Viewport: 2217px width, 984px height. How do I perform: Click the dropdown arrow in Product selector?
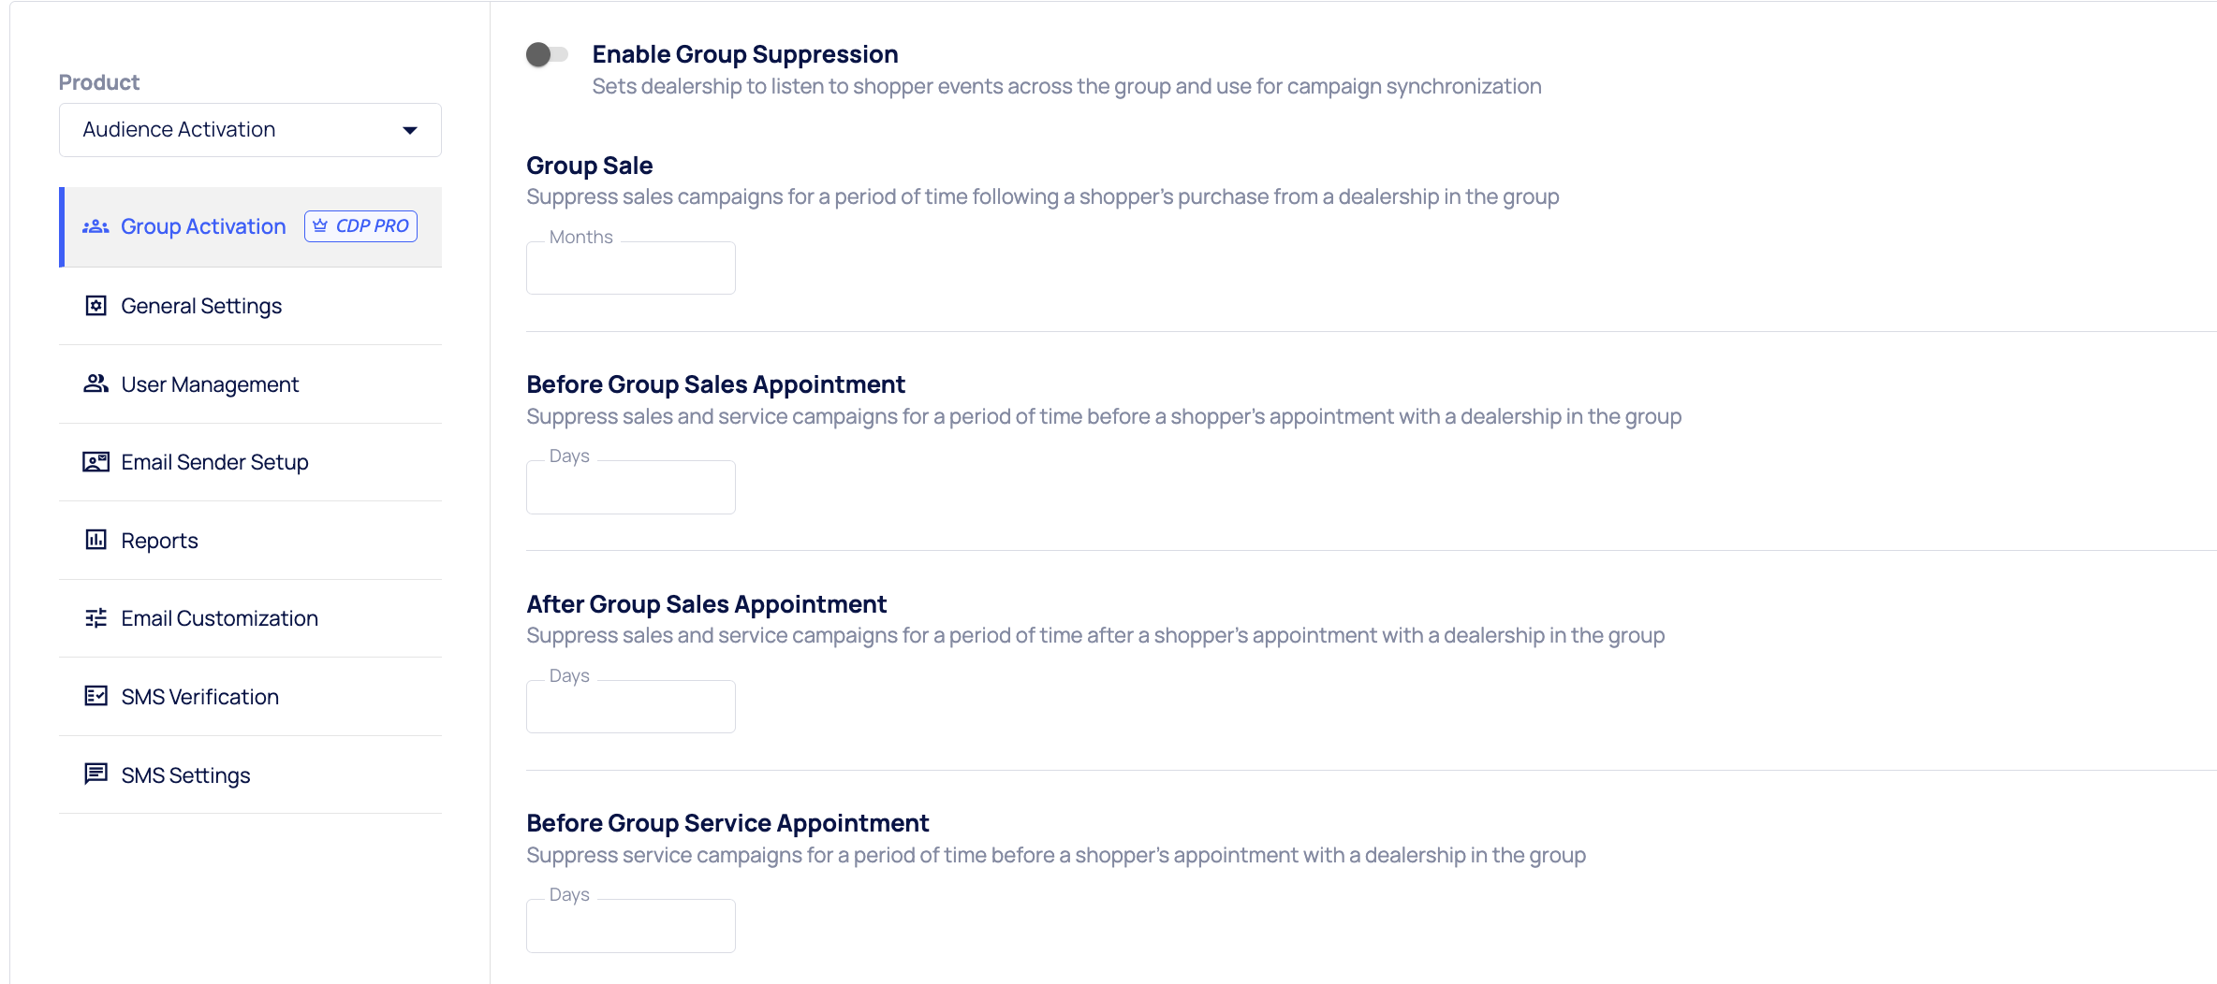pos(410,130)
